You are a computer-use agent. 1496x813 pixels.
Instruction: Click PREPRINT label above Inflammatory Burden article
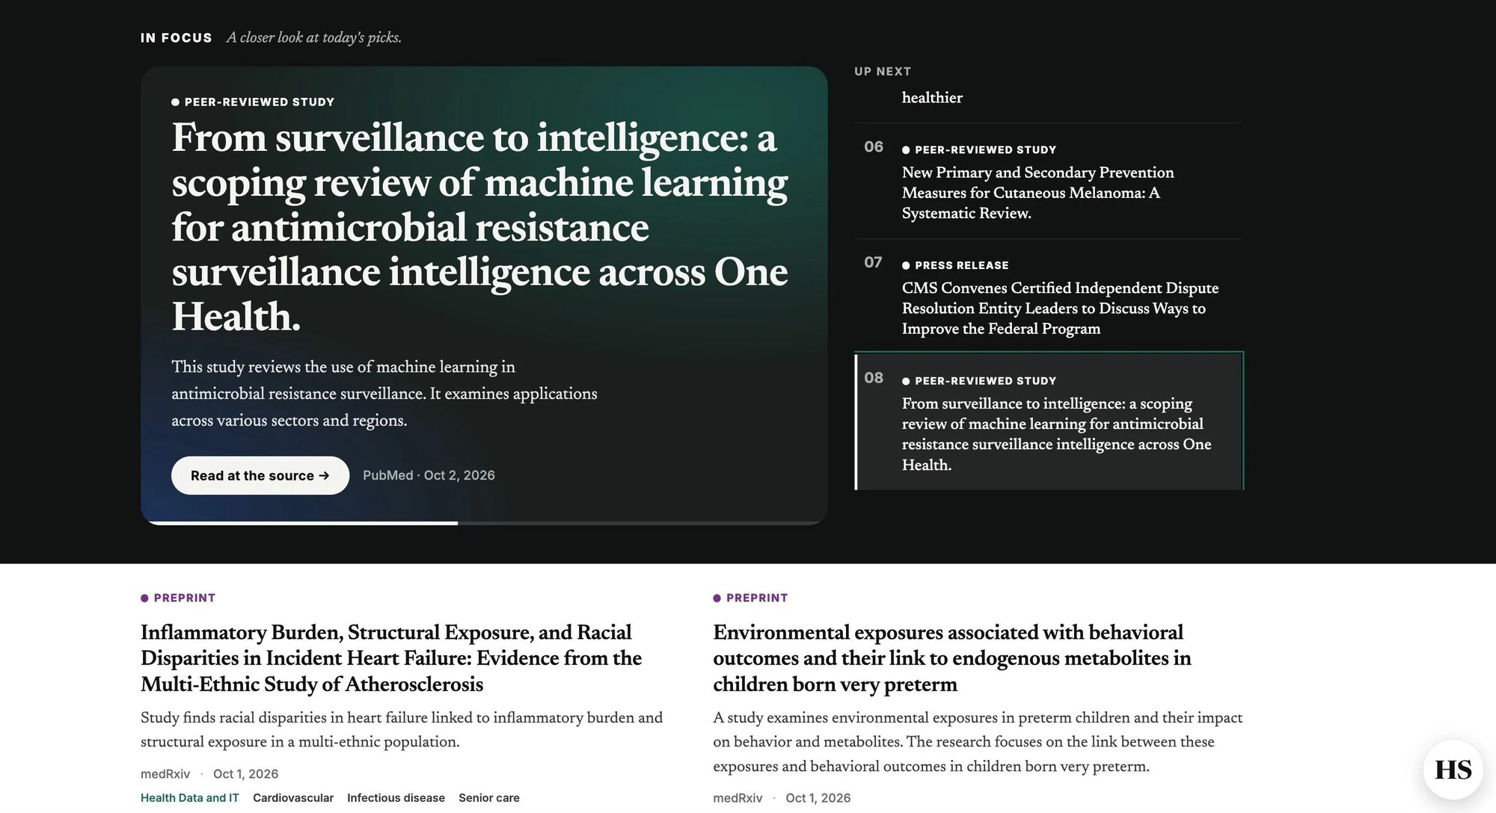178,598
